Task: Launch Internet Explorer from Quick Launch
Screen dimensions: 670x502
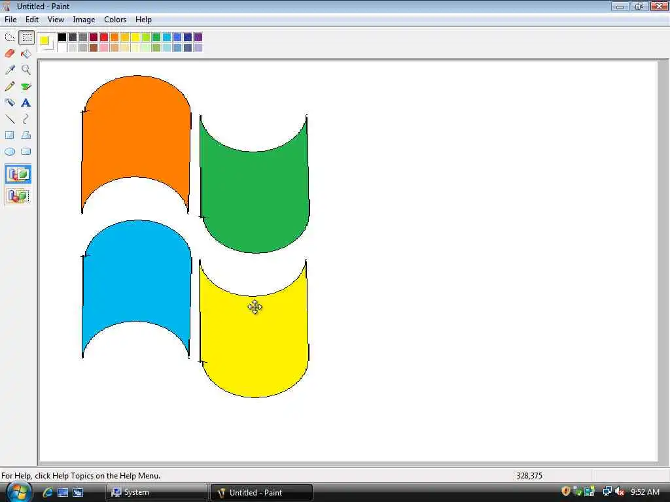Action: 47,492
